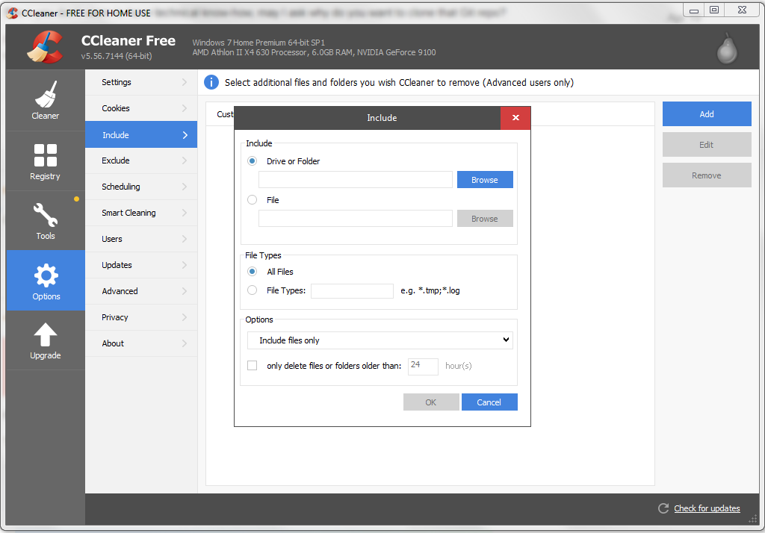This screenshot has width=765, height=533.
Task: Select the File radio button
Action: [x=253, y=200]
